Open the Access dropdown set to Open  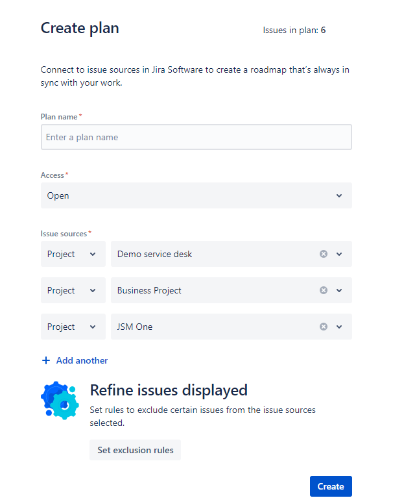tap(196, 195)
